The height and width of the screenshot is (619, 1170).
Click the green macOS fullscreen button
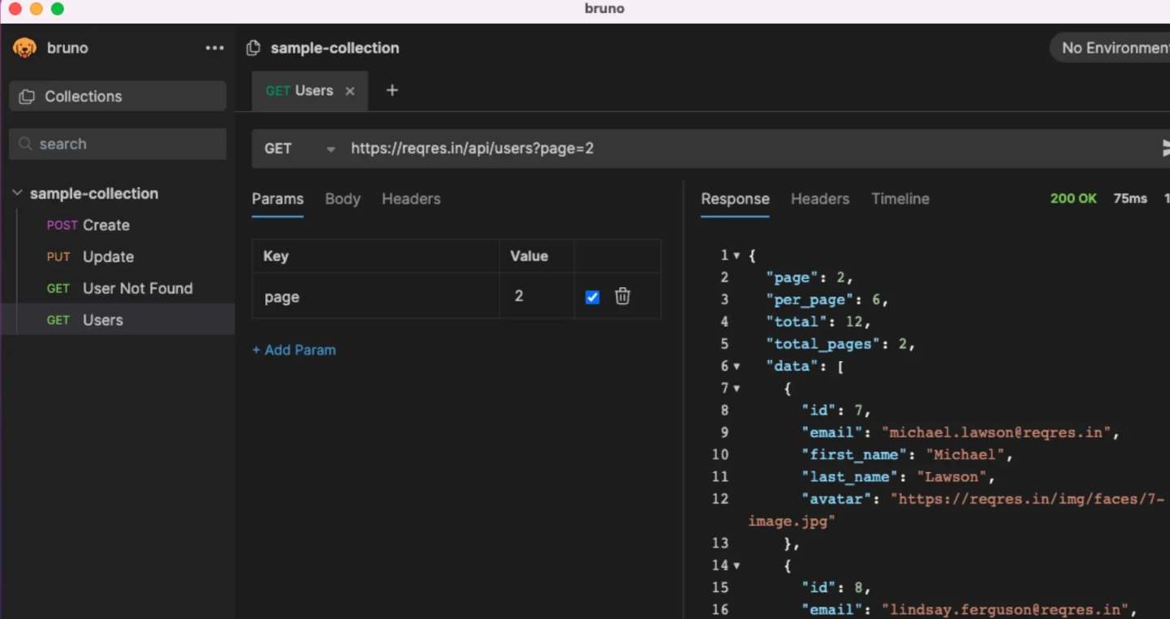[57, 9]
